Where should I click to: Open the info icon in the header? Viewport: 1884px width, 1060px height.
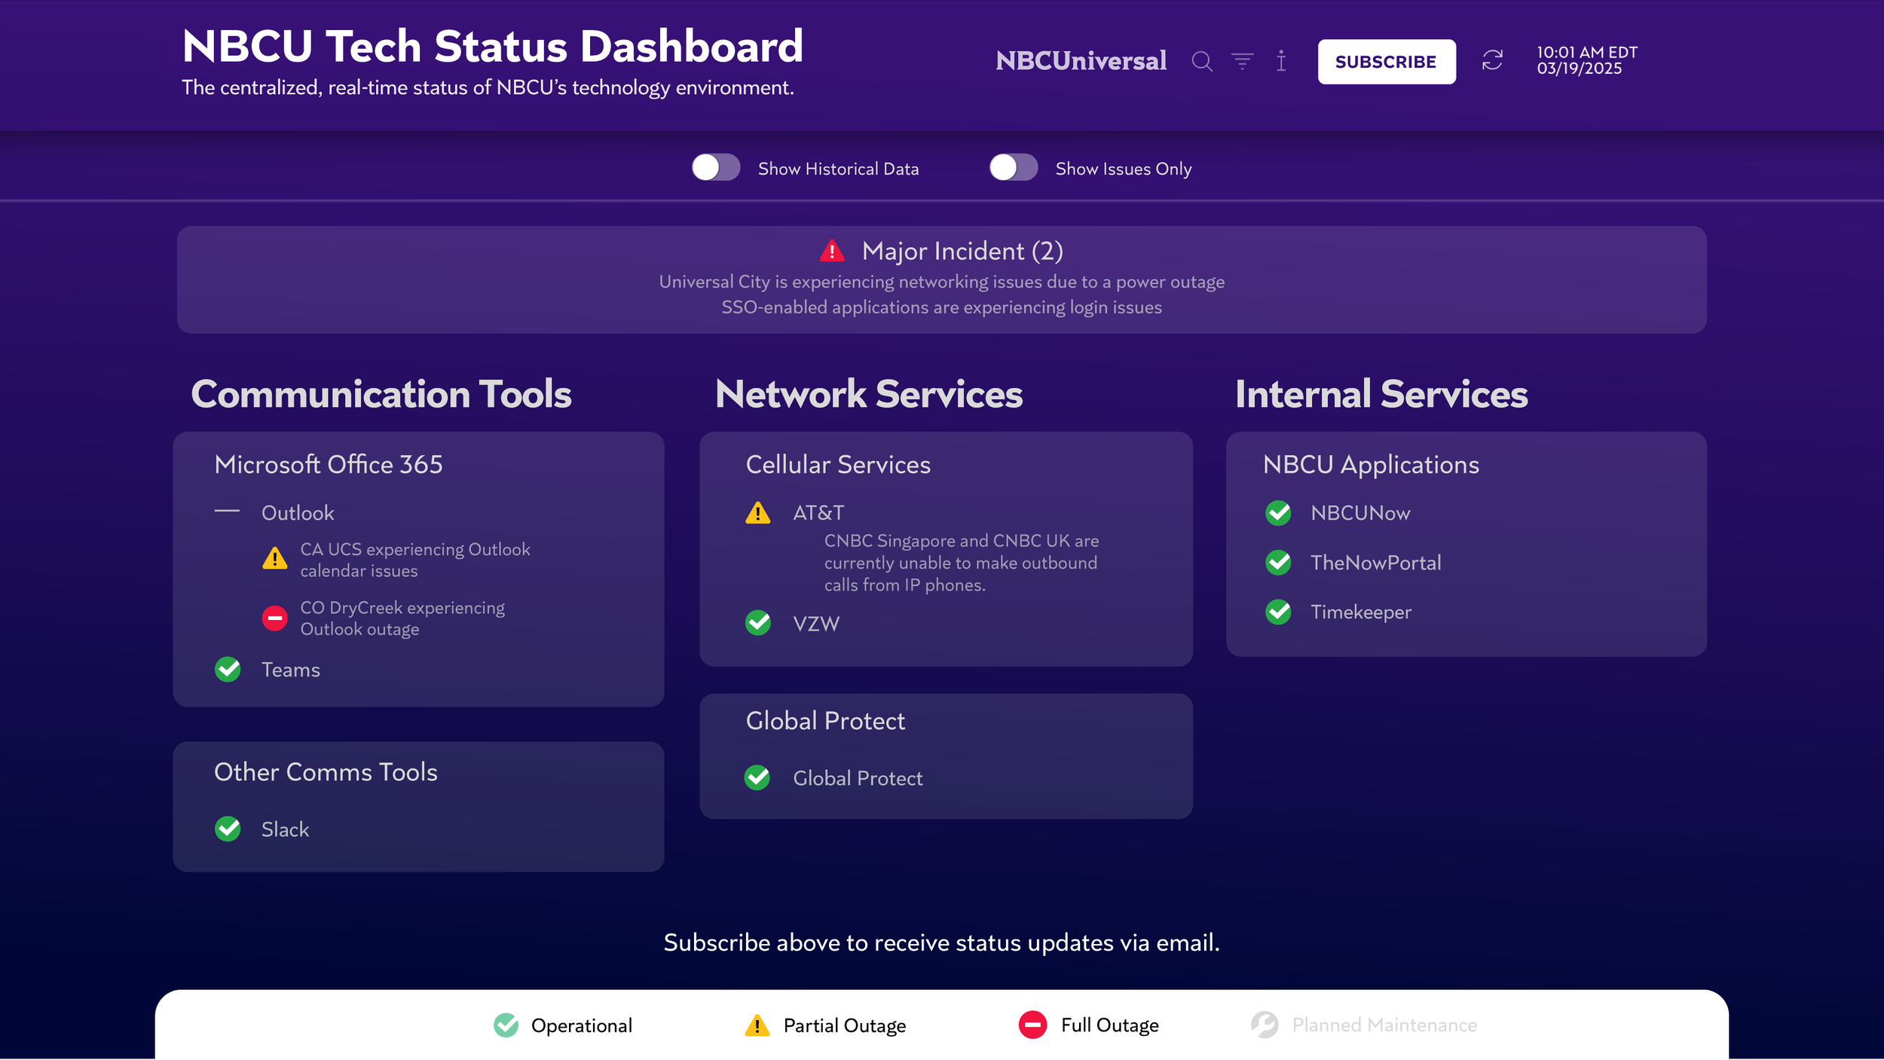click(1280, 62)
